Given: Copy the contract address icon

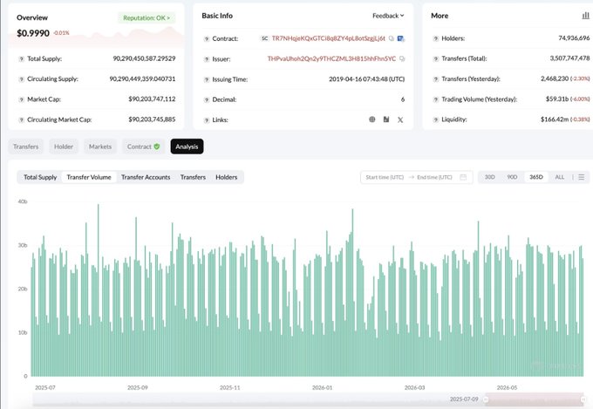Looking at the screenshot, I should coord(392,38).
